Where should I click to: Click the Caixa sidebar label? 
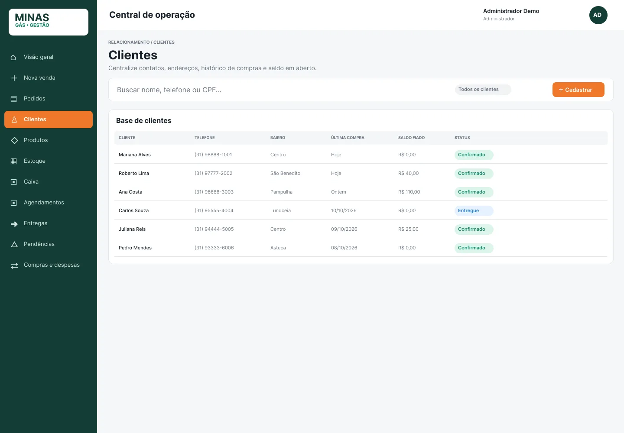tap(31, 182)
